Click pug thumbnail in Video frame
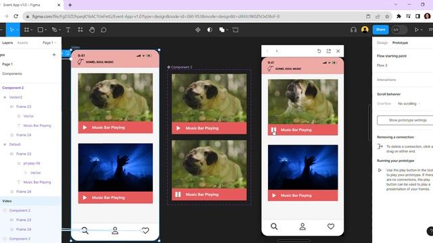433x243 pixels. coord(116,97)
